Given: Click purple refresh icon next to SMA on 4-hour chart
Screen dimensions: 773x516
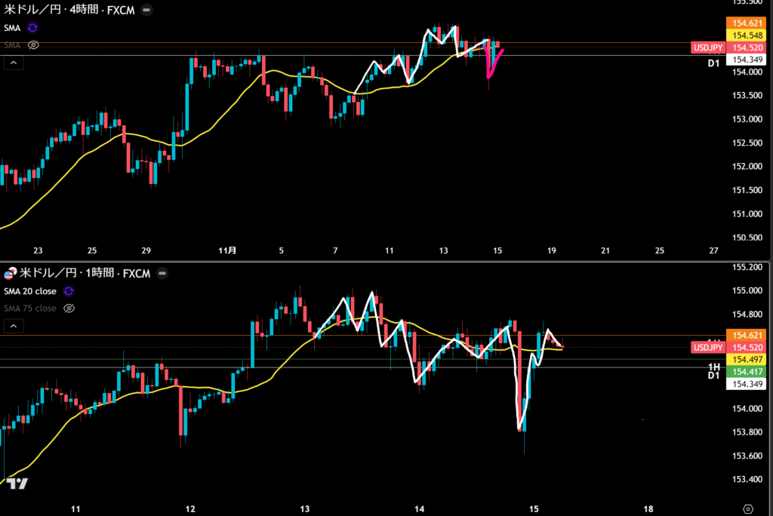Looking at the screenshot, I should [32, 28].
